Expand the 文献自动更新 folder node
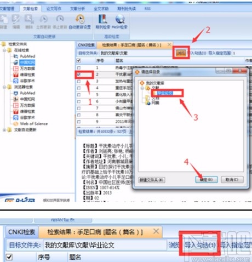This screenshot has height=262, width=252. pos(4,130)
